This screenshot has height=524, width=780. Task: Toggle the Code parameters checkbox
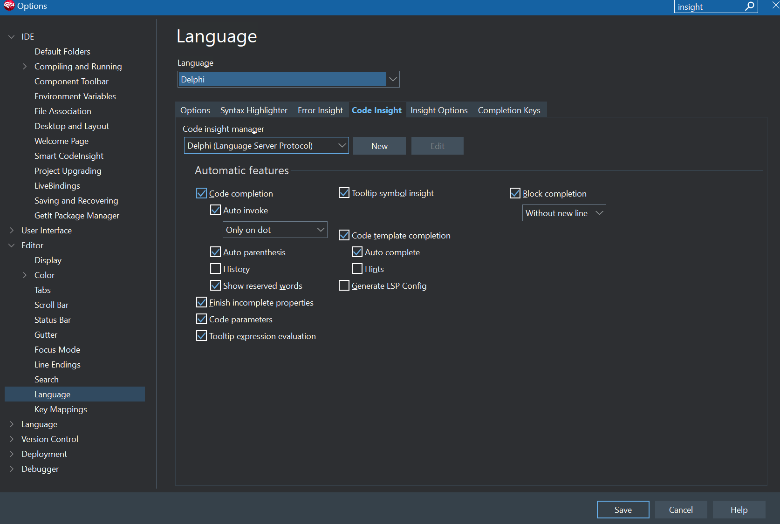coord(201,319)
